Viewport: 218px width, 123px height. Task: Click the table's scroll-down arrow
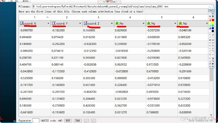pos(211,115)
